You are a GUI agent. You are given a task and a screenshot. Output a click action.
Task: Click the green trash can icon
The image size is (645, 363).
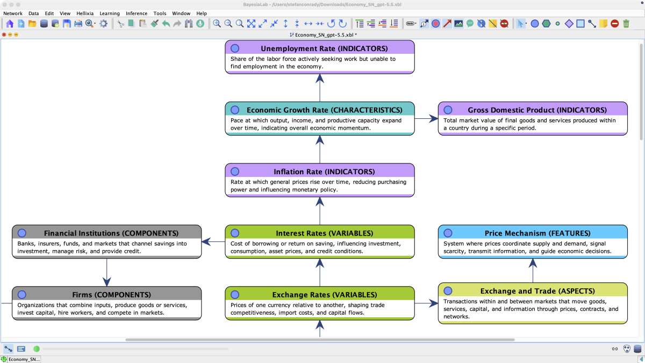(626, 24)
